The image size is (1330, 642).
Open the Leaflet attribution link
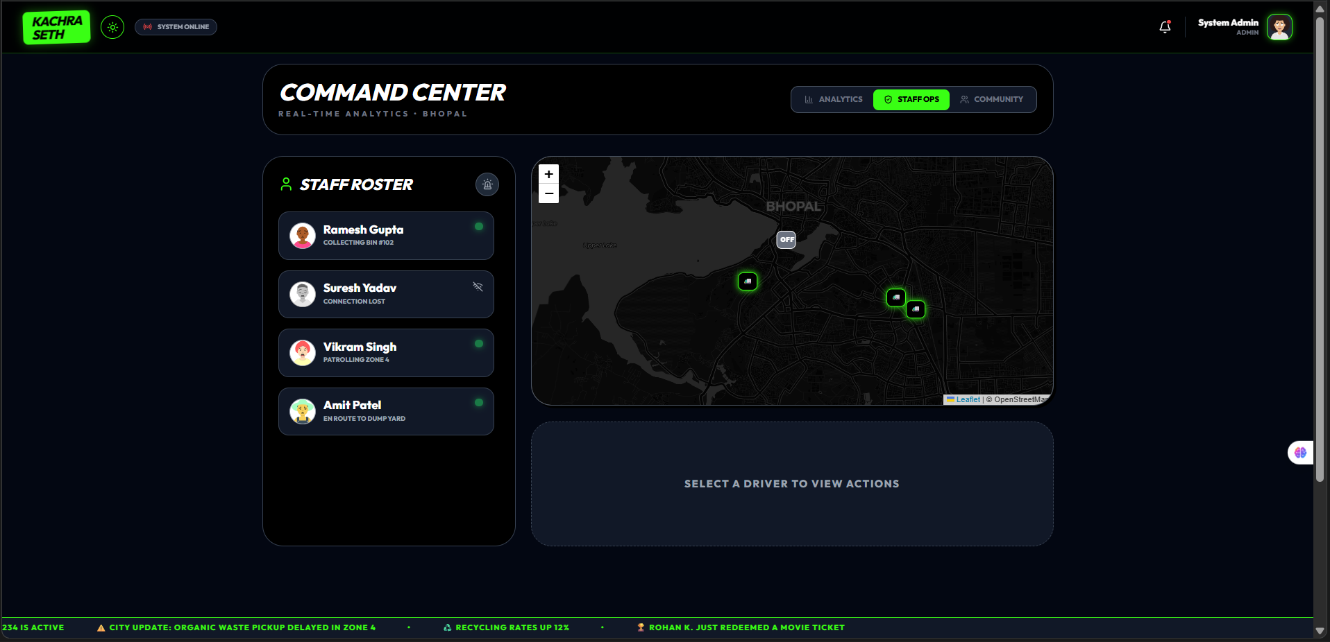click(967, 399)
